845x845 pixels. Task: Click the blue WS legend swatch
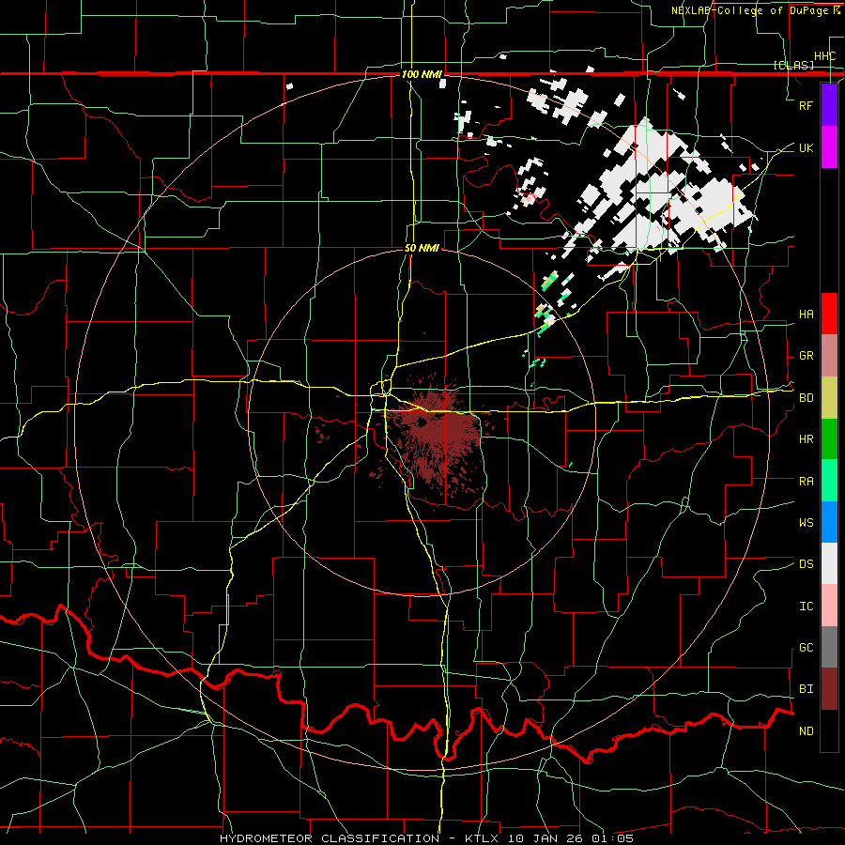[x=829, y=522]
